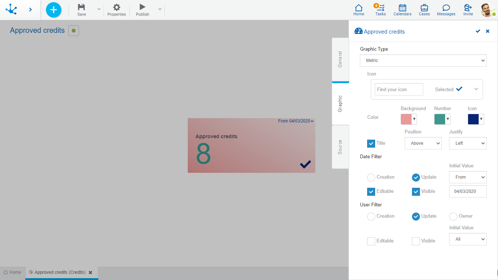Open the title Position dropdown
Screen dimensions: 498x280
click(423, 143)
